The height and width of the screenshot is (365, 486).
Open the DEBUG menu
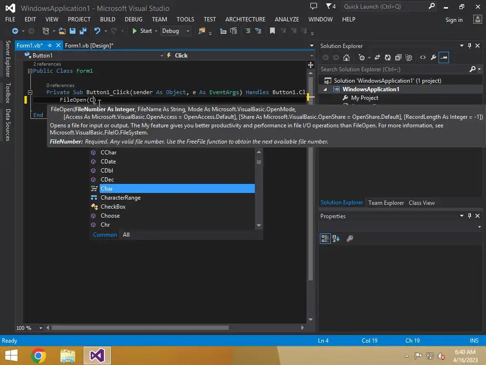(x=133, y=19)
